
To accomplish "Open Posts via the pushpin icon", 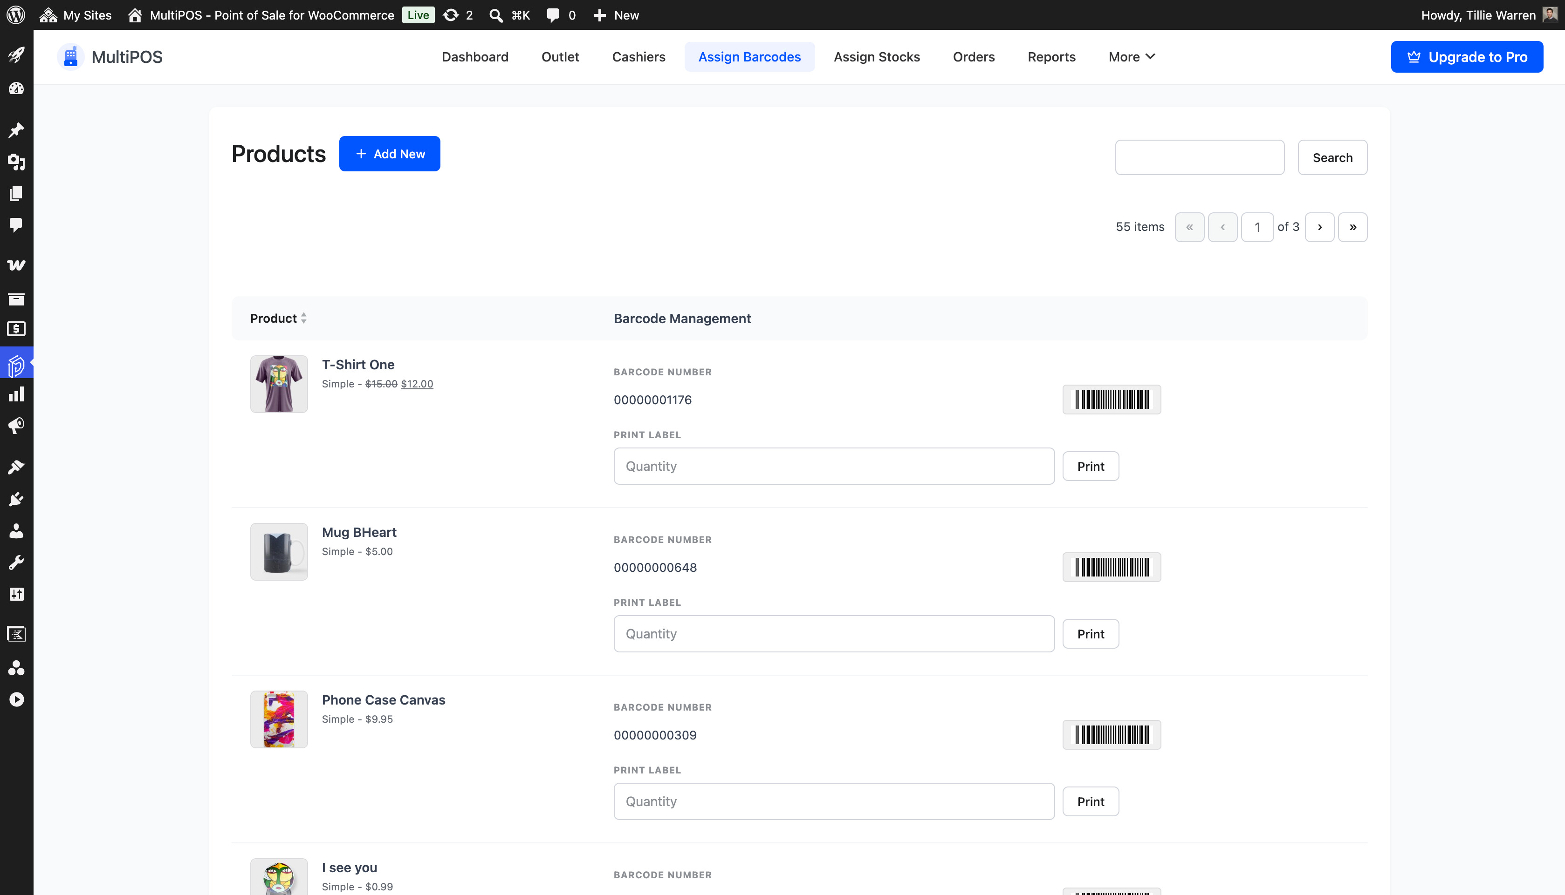I will tap(17, 130).
